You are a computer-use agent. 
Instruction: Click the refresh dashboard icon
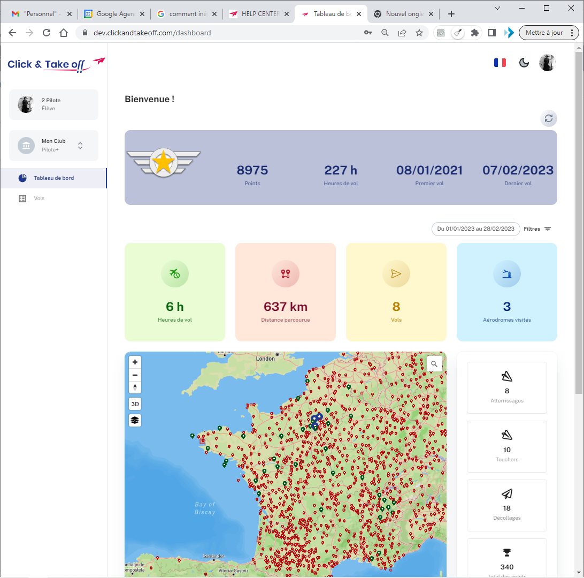548,118
